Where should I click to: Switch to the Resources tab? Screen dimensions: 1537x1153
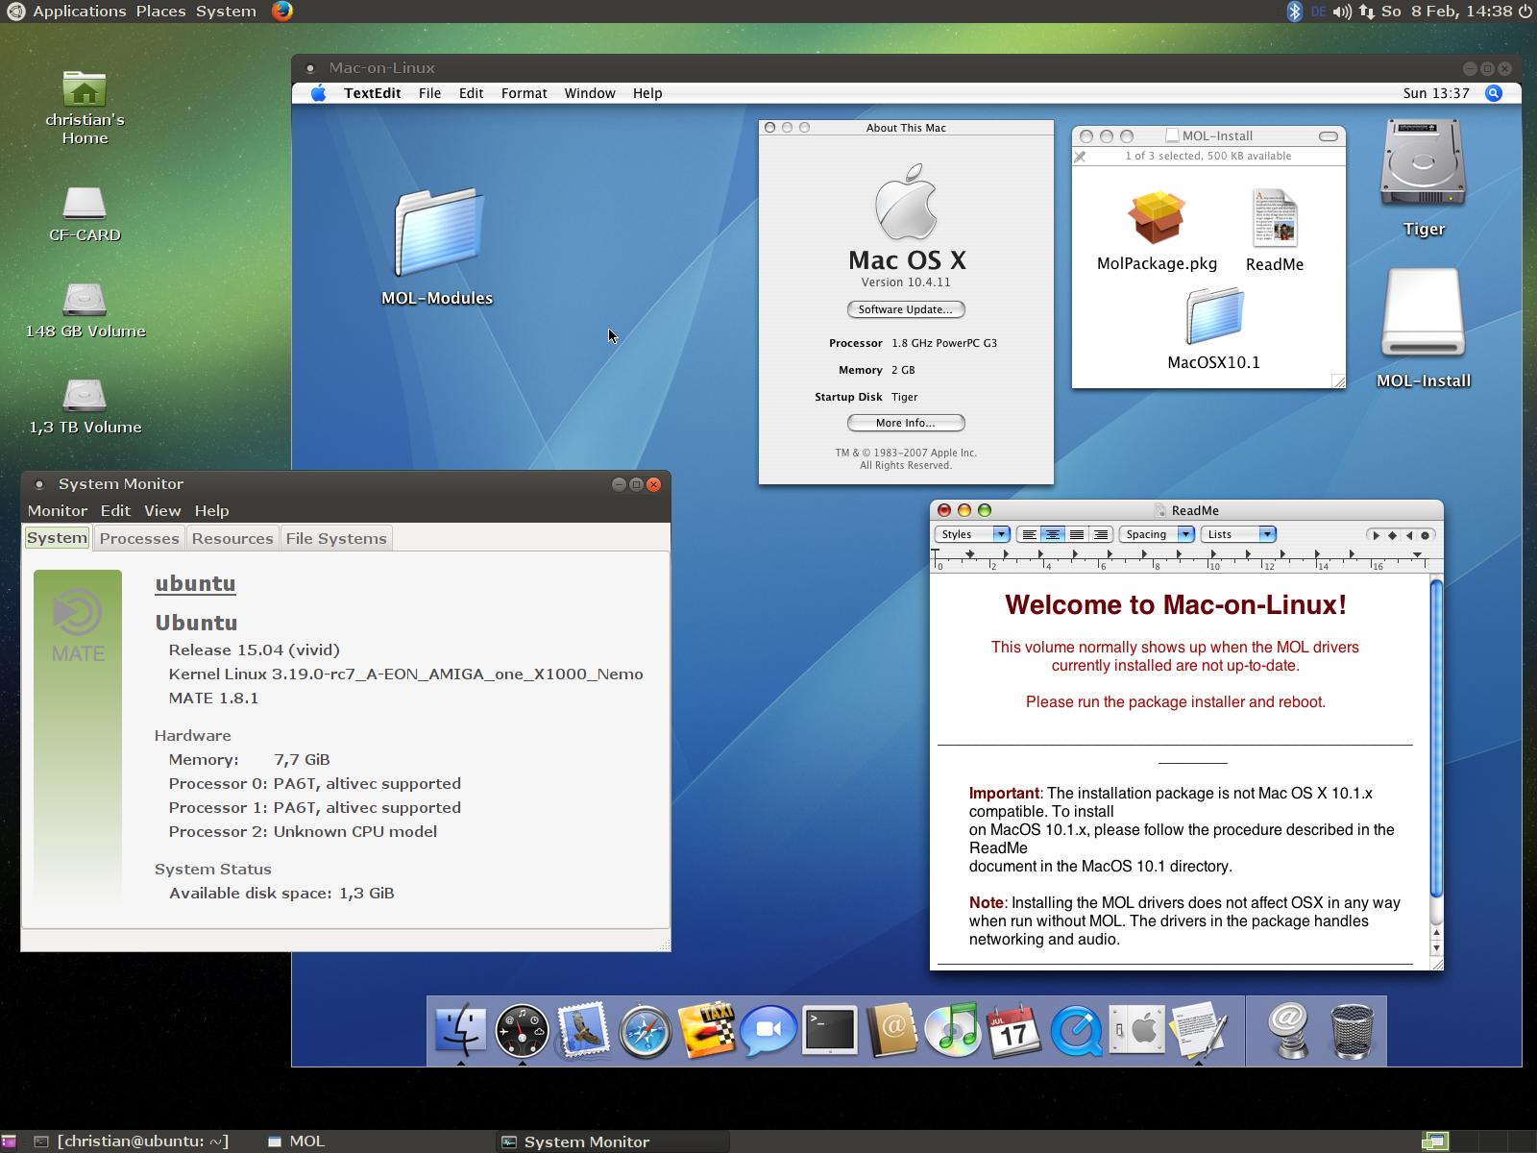click(232, 539)
